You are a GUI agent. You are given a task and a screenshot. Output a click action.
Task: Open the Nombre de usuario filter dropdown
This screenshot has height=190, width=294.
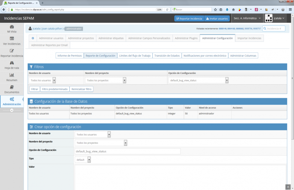42,80
